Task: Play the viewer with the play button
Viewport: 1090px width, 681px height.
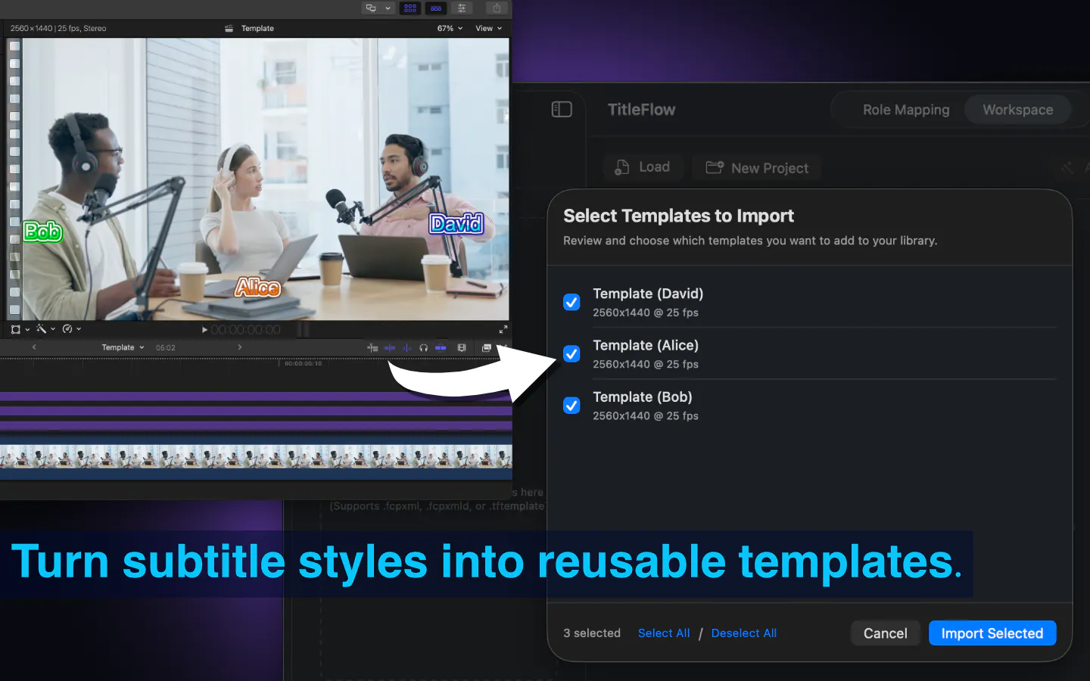Action: [x=204, y=330]
